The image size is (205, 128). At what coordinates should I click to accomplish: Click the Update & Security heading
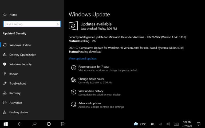[15, 33]
